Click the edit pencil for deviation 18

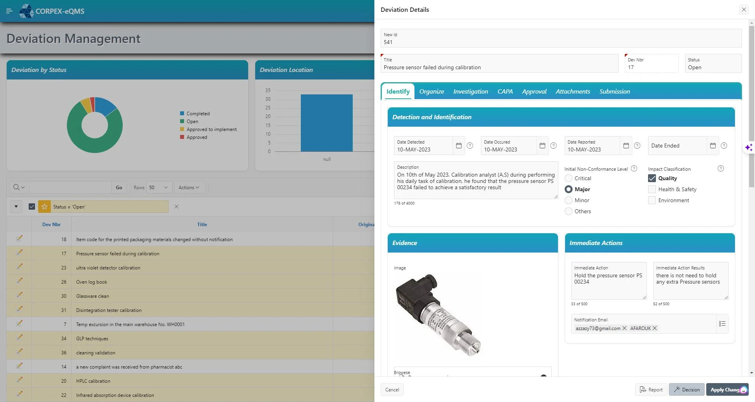(19, 238)
